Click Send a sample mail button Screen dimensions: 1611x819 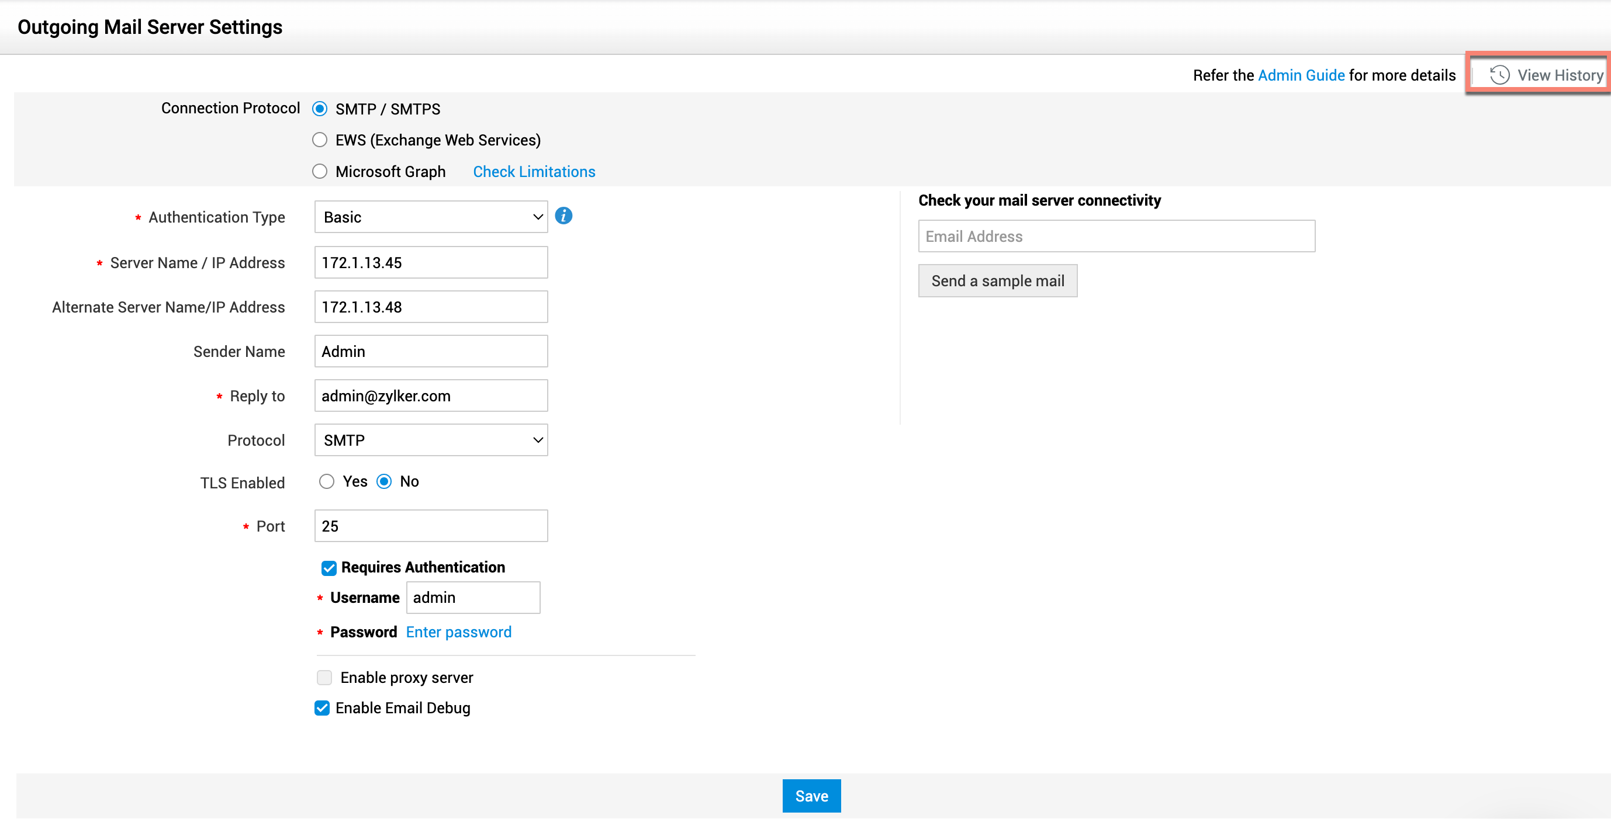coord(997,281)
